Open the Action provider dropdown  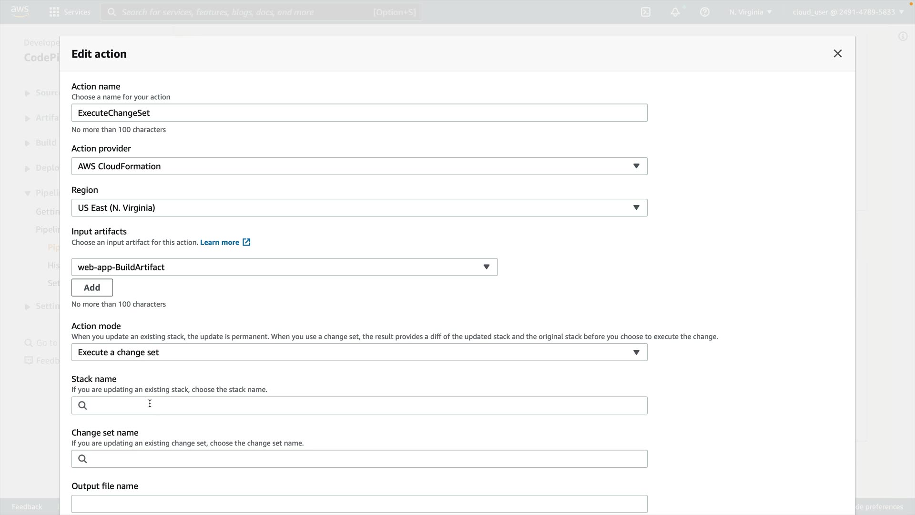point(359,166)
